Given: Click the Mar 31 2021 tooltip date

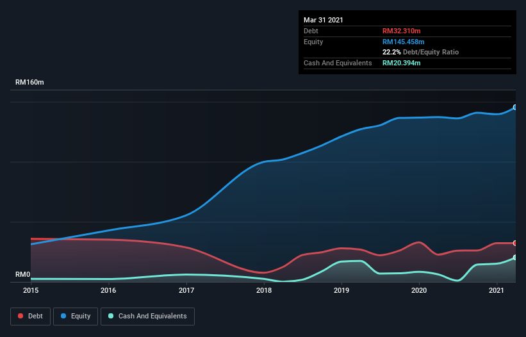Looking at the screenshot, I should (x=324, y=20).
